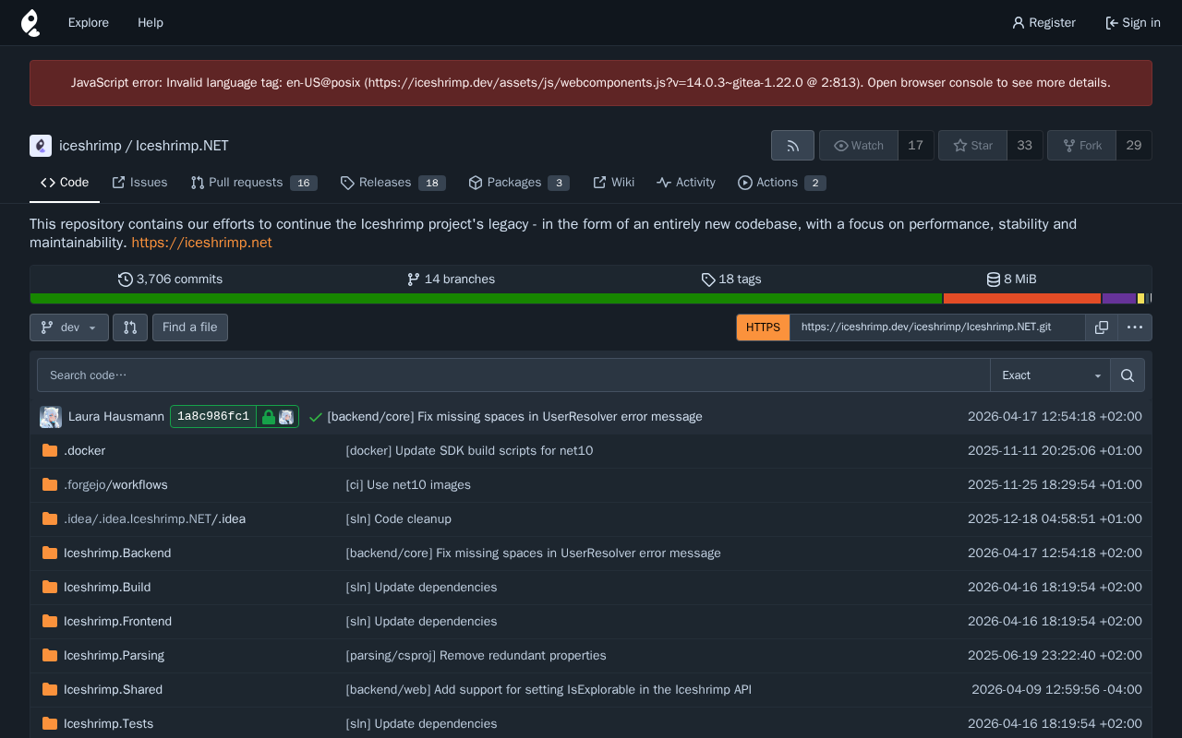Watch the Iceshrimp.NET repository
Image resolution: width=1182 pixels, height=738 pixels.
click(858, 146)
